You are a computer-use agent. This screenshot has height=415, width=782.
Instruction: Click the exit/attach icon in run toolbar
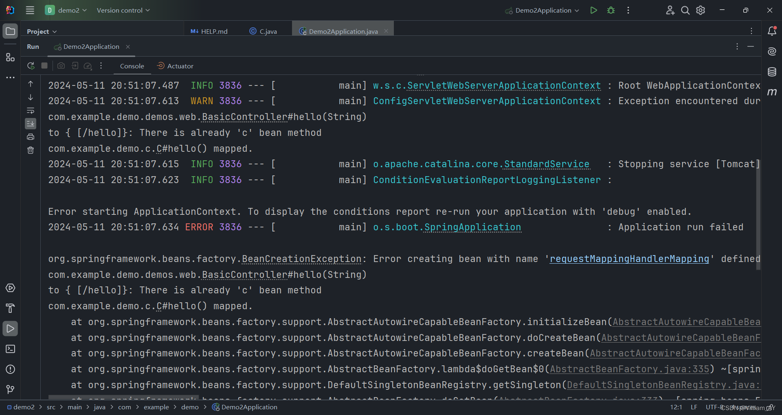pos(75,66)
